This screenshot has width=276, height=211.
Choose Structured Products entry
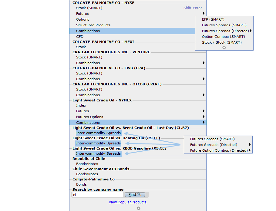[x=93, y=25]
